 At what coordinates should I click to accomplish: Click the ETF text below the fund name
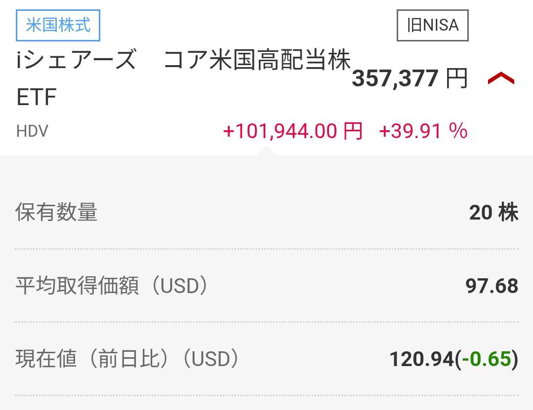click(37, 97)
